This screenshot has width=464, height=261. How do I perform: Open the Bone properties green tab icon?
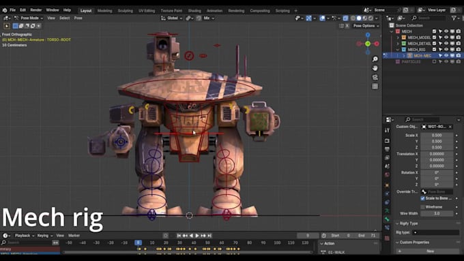tap(387, 219)
